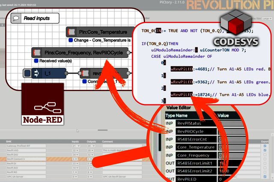
Task: Toggle Export checkbox for OPC UA Server
Action: click(265, 176)
